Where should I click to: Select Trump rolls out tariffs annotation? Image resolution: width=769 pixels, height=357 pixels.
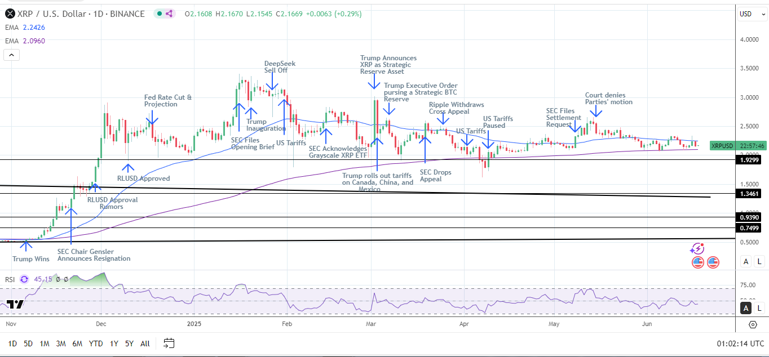click(378, 182)
